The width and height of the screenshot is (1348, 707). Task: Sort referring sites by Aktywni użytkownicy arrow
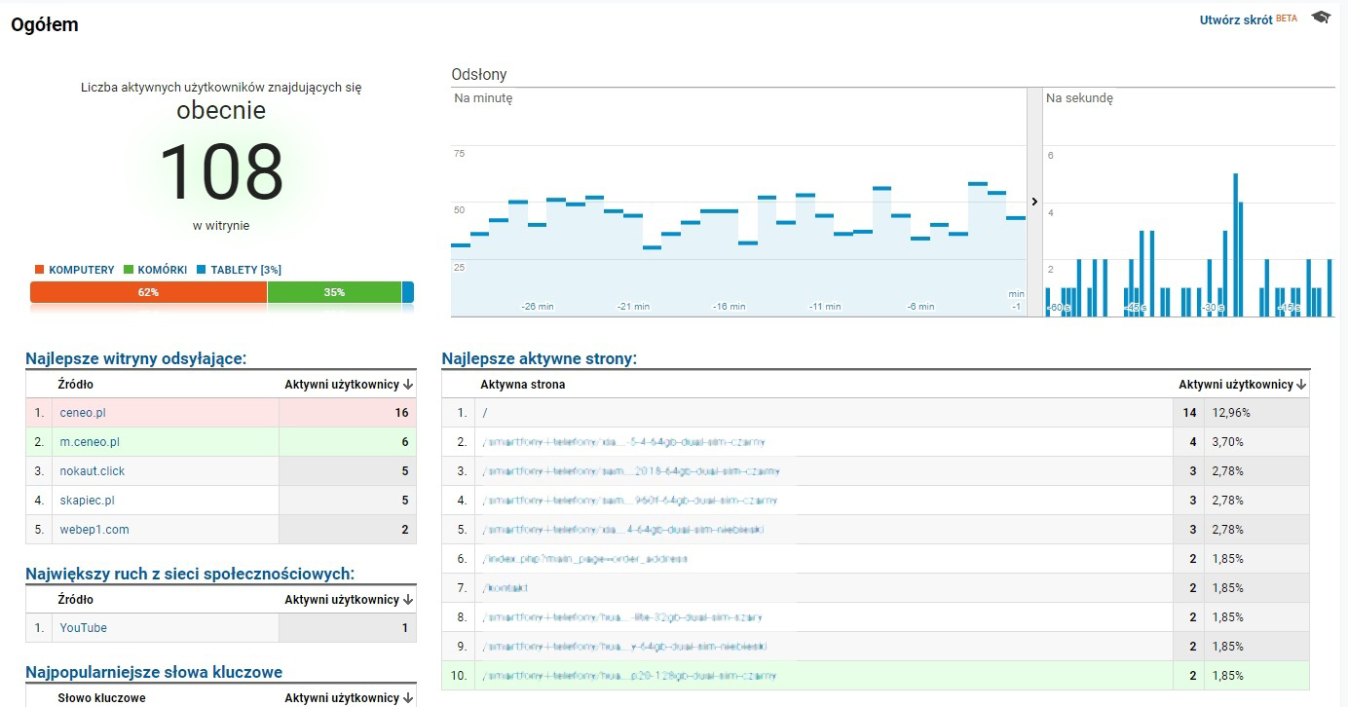pos(407,385)
